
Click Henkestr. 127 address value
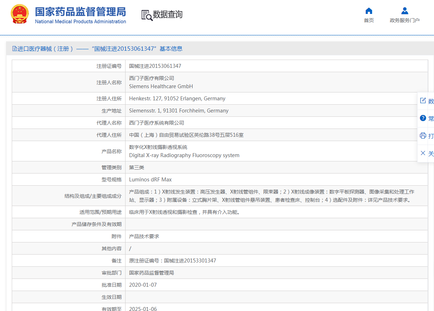point(177,99)
